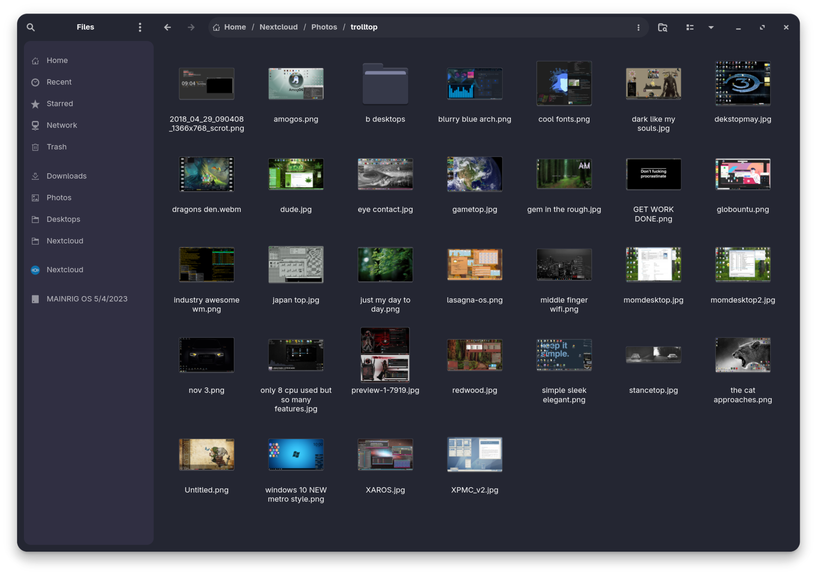This screenshot has width=817, height=575.
Task: Open the Nextcloud cloud account entry
Action: pos(89,270)
